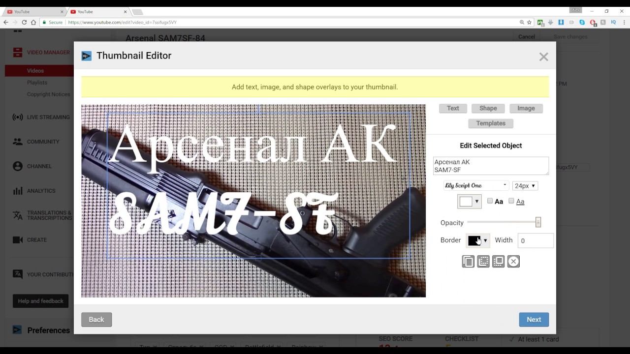This screenshot has height=354, width=630.
Task: Click the Channel account icon
Action: pos(18,166)
